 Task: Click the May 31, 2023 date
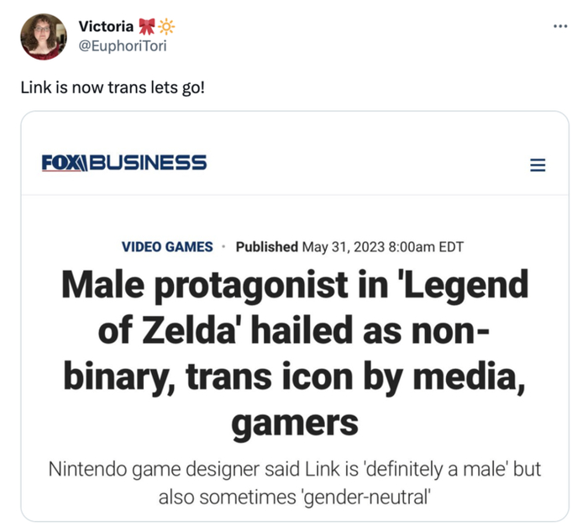[x=342, y=246]
